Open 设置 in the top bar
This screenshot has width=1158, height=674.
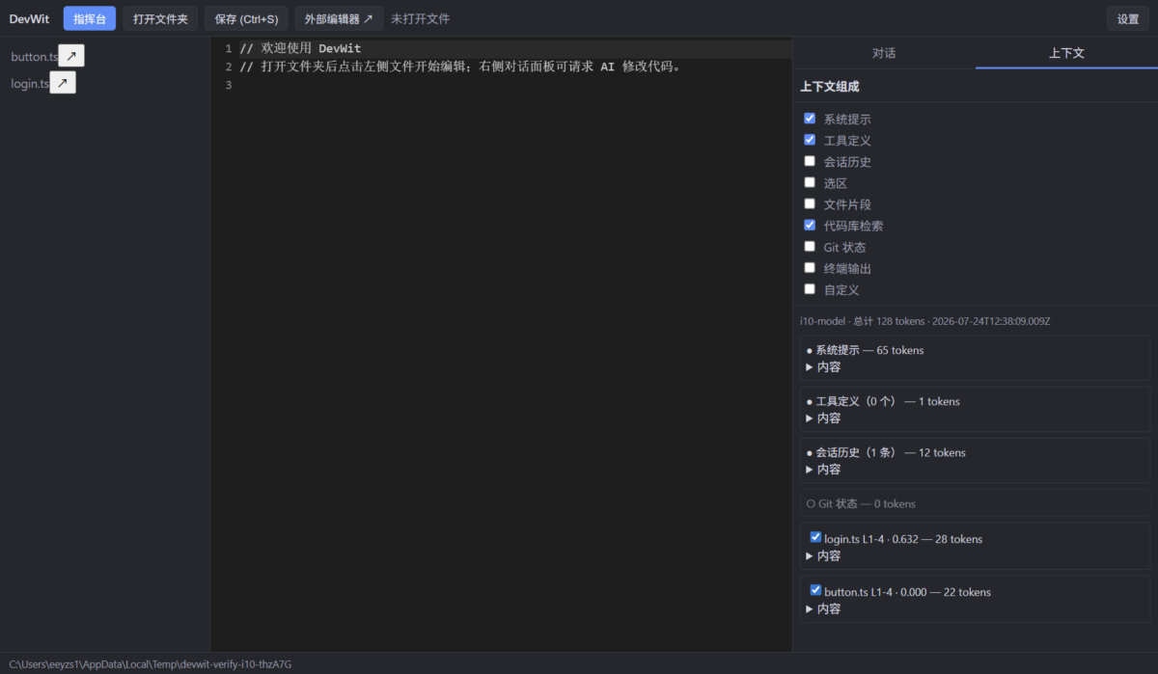(1128, 18)
